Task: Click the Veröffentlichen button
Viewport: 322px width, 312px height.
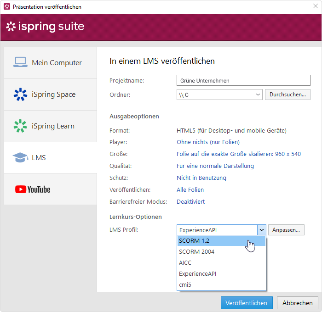Action: coord(247,303)
